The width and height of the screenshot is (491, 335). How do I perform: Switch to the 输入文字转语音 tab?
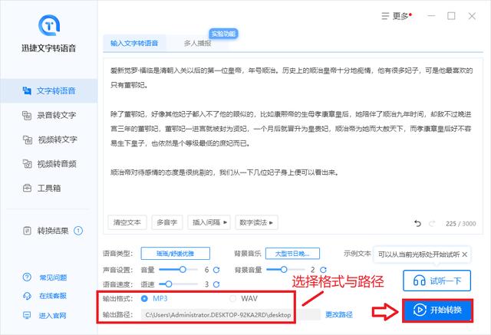pos(134,43)
